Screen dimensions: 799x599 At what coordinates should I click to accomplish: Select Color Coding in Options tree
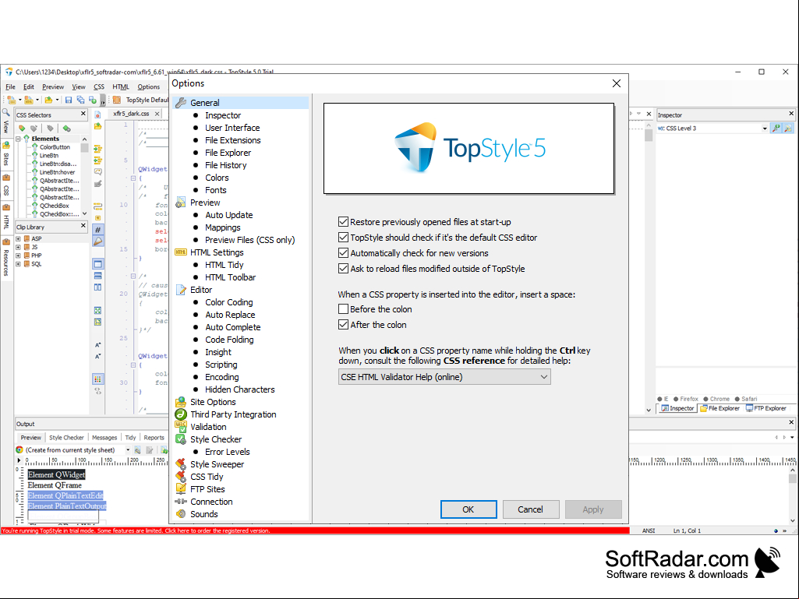(229, 302)
